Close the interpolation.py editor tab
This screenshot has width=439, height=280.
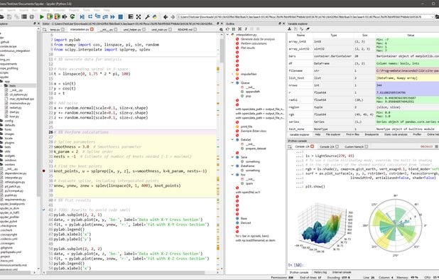(x=92, y=29)
